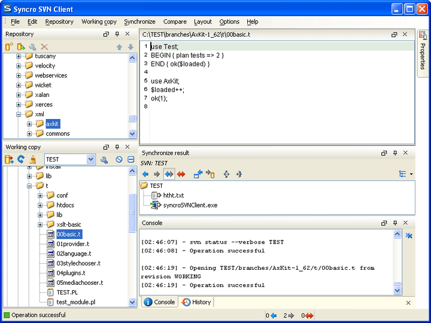The height and width of the screenshot is (323, 431).
Task: Toggle the incoming/outgoing combined mode button
Action: point(169,174)
